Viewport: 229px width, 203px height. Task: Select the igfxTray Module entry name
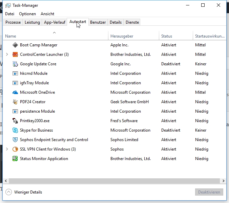pos(35,83)
